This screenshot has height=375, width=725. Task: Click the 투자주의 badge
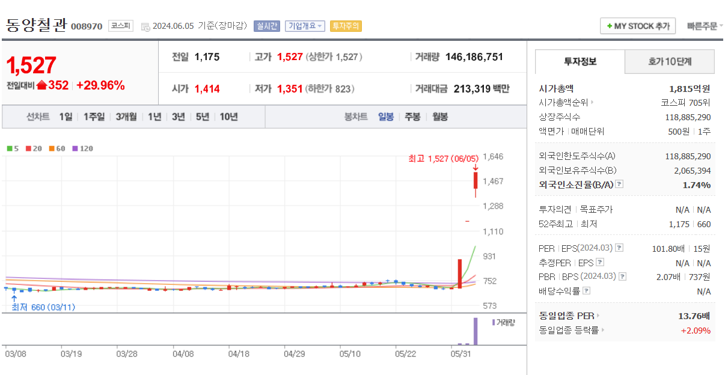346,26
